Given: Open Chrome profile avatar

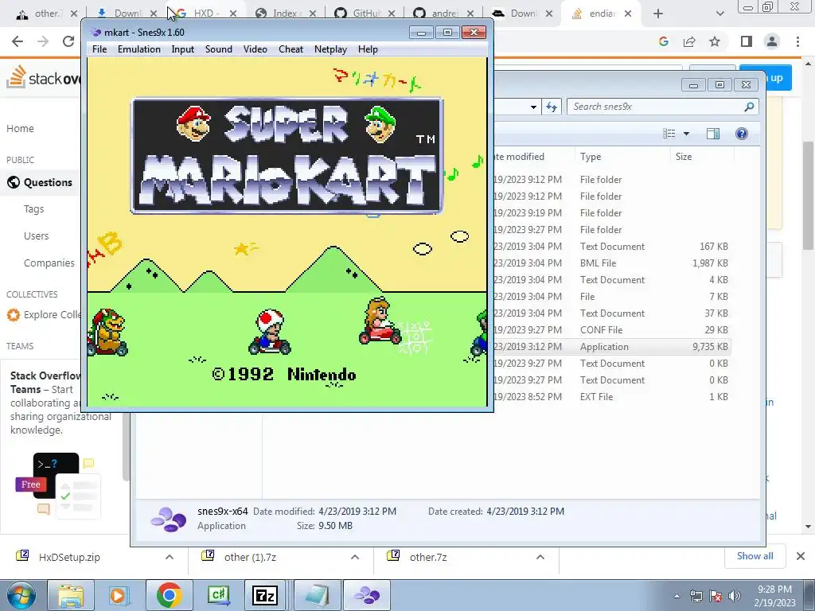Looking at the screenshot, I should click(772, 41).
